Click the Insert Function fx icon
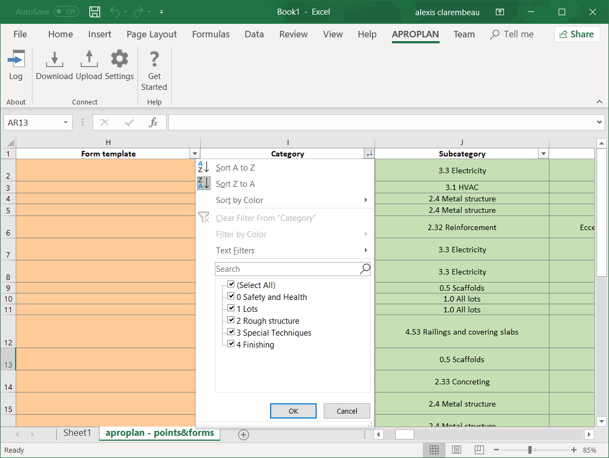Image resolution: width=609 pixels, height=458 pixels. 153,123
